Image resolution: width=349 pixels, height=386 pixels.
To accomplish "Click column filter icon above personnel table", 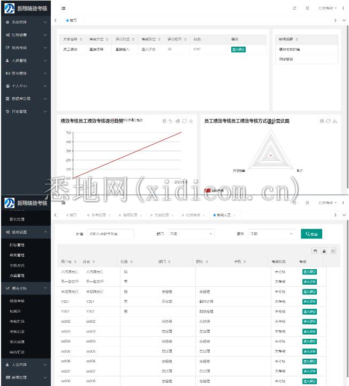I will point(315,251).
